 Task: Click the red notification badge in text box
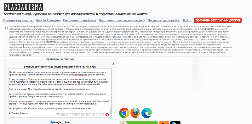tap(107, 114)
